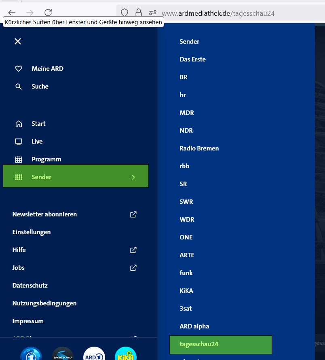Open Datenschutz link
Viewport: 325px width, 360px height.
(30, 286)
